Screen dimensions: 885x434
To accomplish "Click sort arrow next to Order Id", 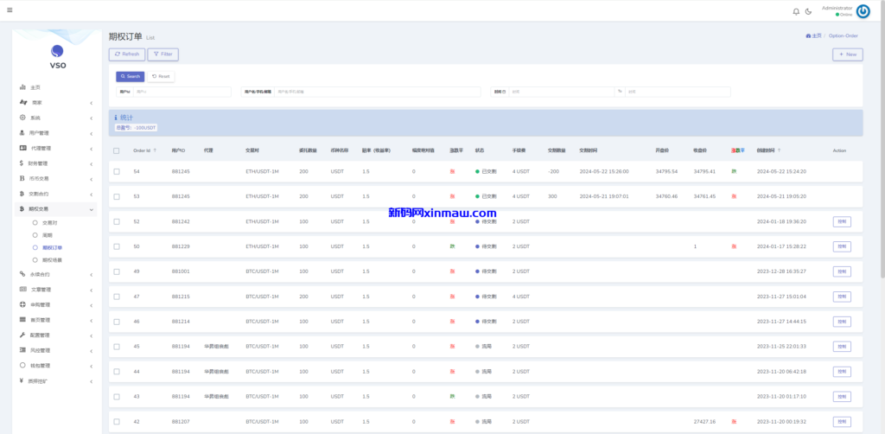I will pyautogui.click(x=155, y=150).
